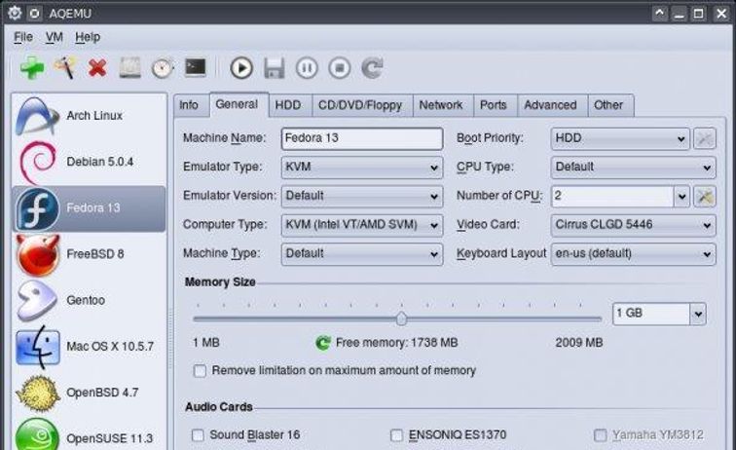Click the Reset VM arrow icon
This screenshot has width=736, height=450.
click(x=372, y=68)
